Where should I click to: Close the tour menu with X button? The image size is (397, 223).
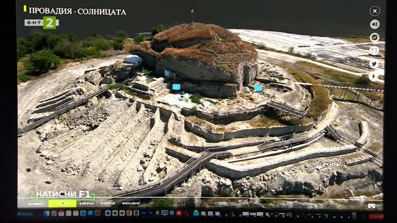pos(375,11)
